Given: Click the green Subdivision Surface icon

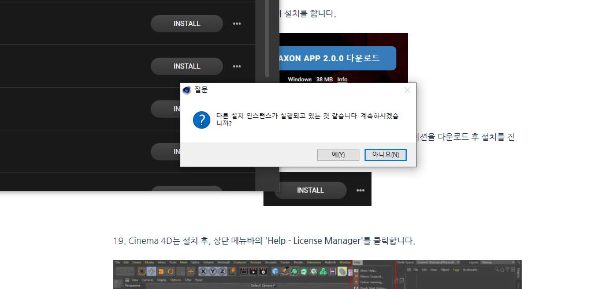Looking at the screenshot, I should (x=295, y=271).
